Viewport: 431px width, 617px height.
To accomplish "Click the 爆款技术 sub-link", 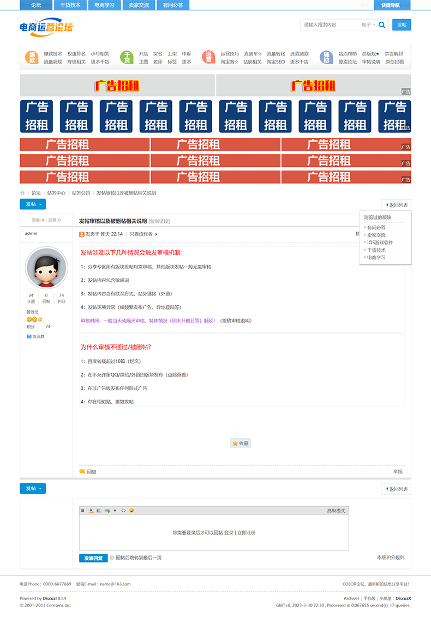I will pyautogui.click(x=53, y=53).
